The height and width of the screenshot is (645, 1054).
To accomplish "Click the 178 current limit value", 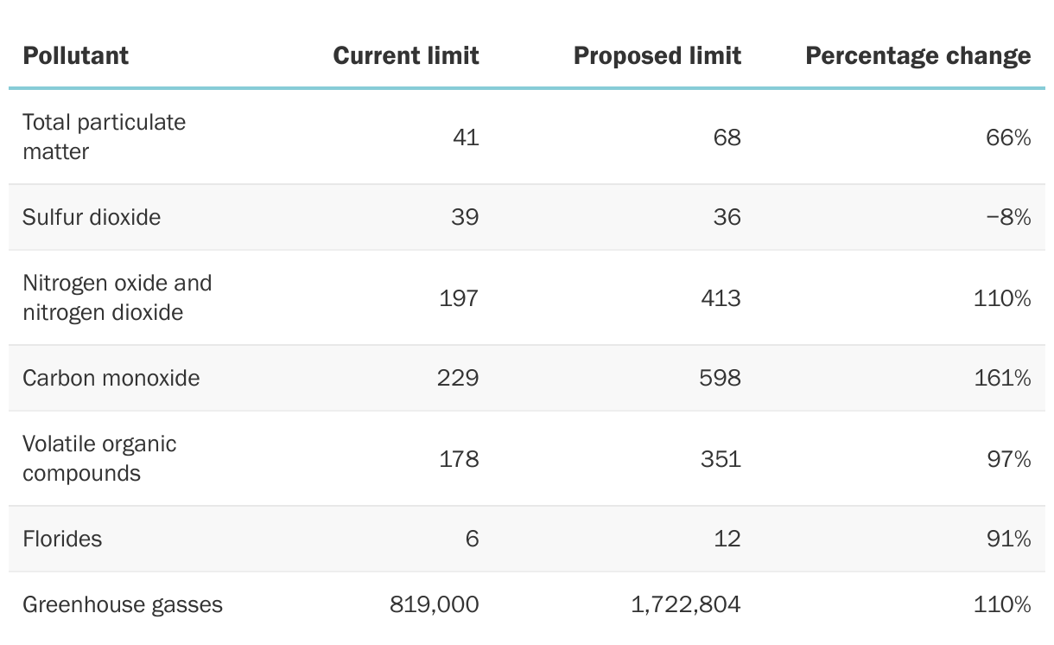I will coord(458,458).
